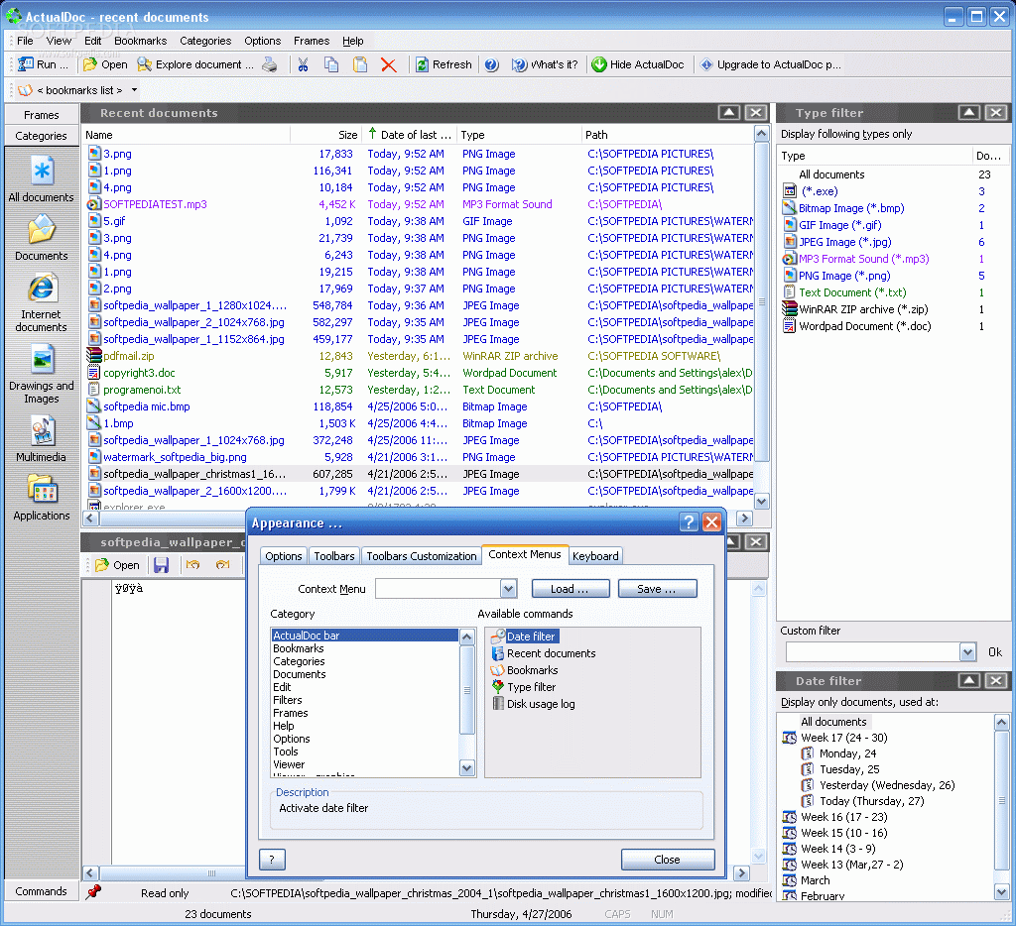1016x926 pixels.
Task: Open the Categories menu
Action: pyautogui.click(x=205, y=41)
